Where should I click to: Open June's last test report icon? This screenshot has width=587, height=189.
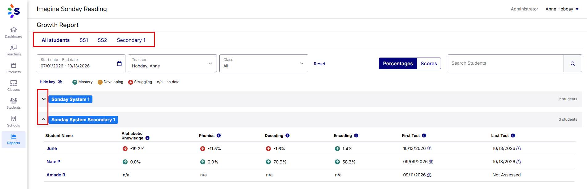tap(519, 148)
